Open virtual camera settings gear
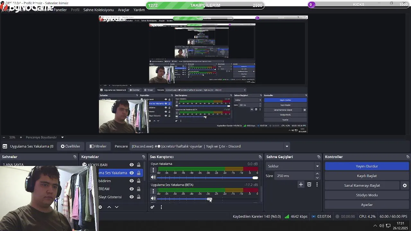 click(405, 185)
